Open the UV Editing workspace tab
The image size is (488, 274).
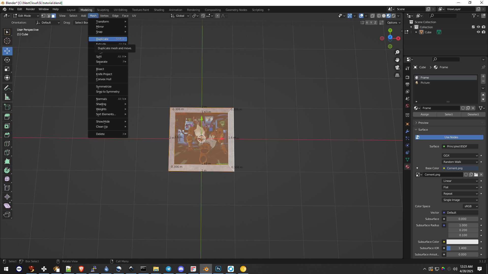120,10
